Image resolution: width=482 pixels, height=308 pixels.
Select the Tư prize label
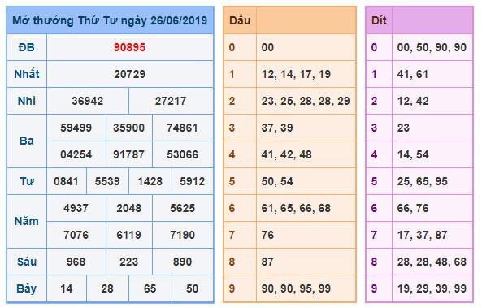coord(27,181)
